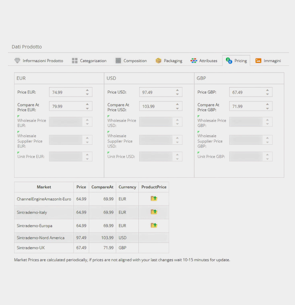Open ProductPrice icon for Sintrademo-Italy row
Screen dimensions: 295x305
coord(154,212)
